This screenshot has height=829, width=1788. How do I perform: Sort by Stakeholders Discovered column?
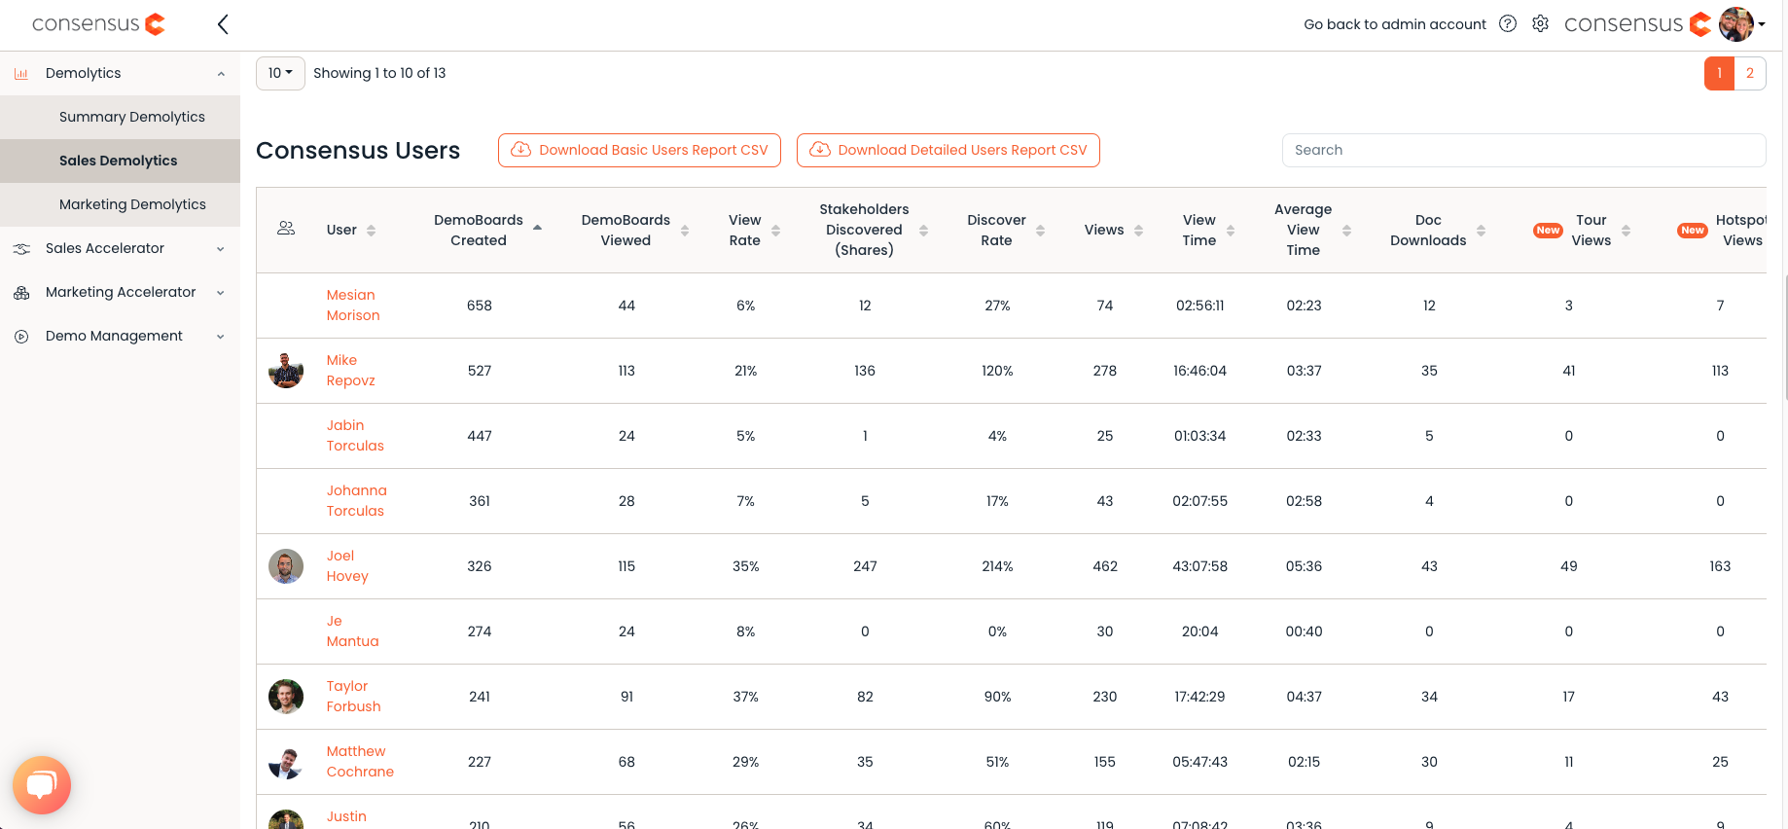click(924, 231)
